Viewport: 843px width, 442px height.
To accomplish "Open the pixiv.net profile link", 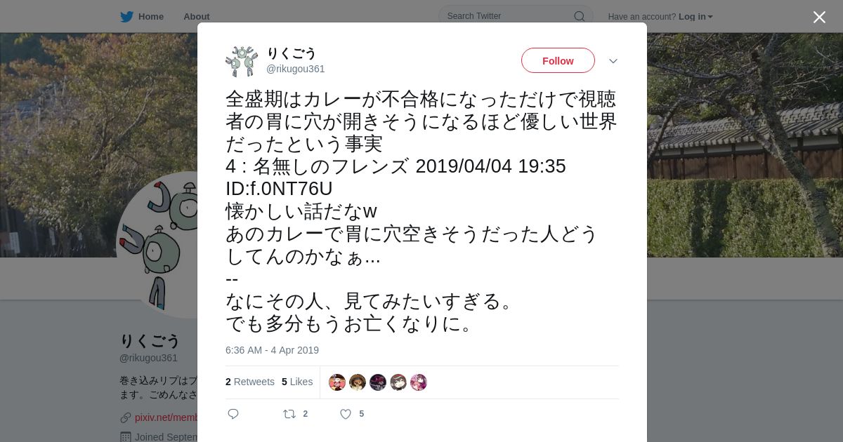I will 166,417.
